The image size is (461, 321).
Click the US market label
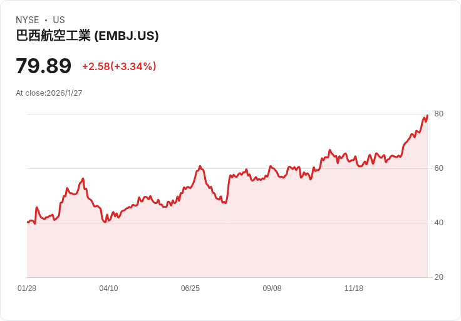click(59, 20)
